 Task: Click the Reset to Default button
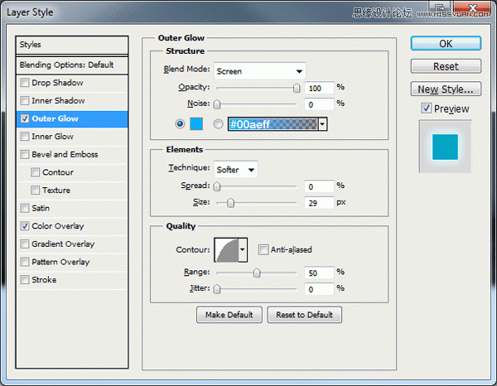(x=304, y=315)
